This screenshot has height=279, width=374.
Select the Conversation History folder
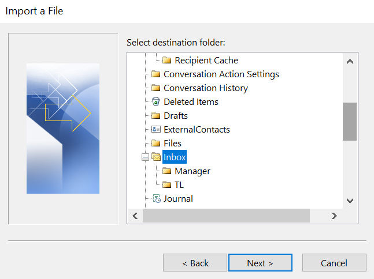(x=205, y=88)
